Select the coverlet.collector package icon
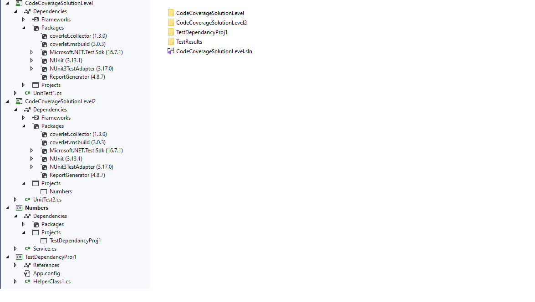 click(44, 35)
